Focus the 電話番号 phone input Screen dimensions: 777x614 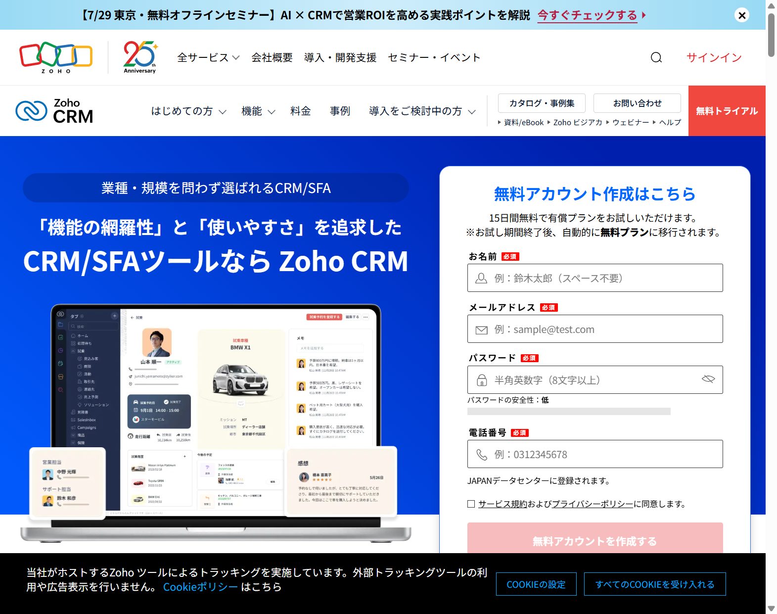click(595, 454)
